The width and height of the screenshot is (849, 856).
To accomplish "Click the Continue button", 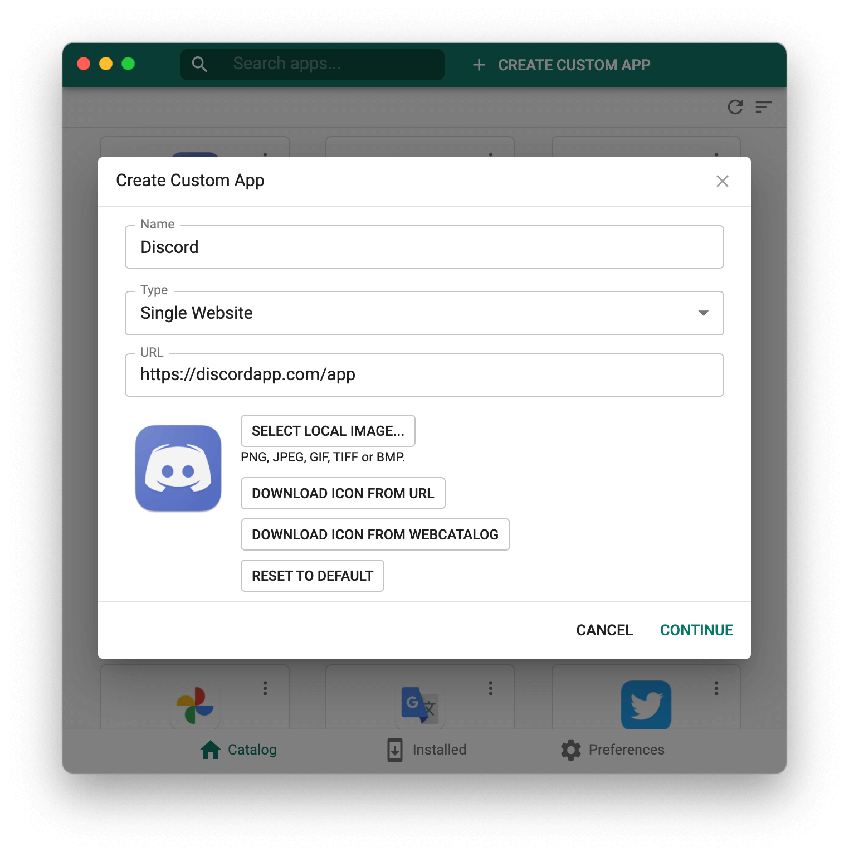I will click(x=696, y=630).
